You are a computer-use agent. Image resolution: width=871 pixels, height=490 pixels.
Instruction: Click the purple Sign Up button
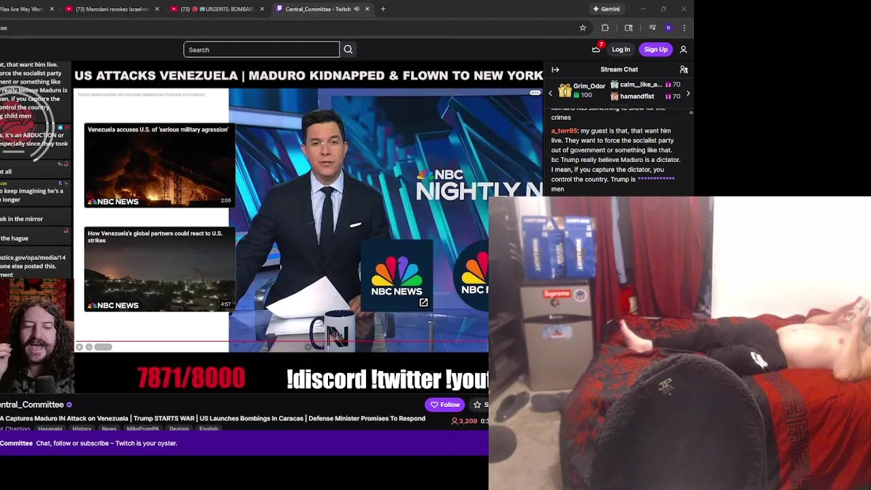[656, 50]
